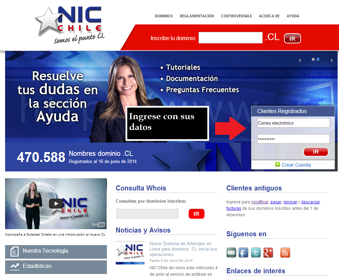Open the Twitter icon under Síguenos en

pos(256,253)
